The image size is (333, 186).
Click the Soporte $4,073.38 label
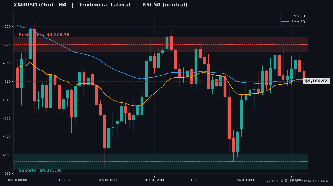click(40, 170)
